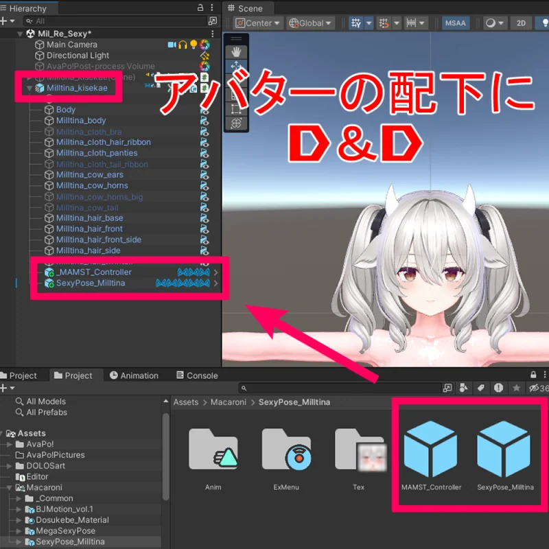Click the Main Camera camera component icon
The image size is (549, 549).
click(172, 45)
